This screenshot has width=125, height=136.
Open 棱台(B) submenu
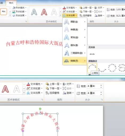[x=75, y=45]
